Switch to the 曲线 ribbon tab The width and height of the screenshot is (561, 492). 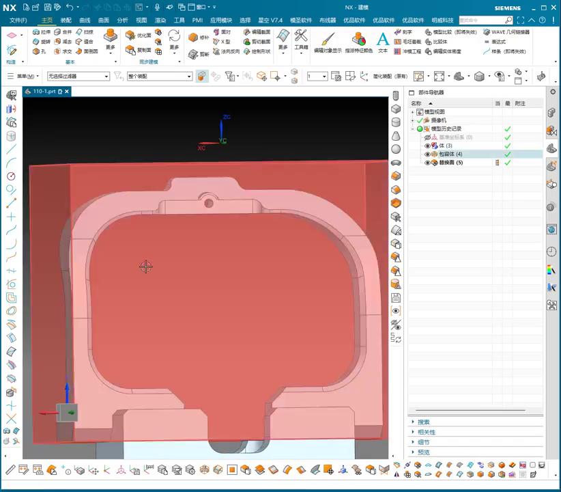[x=85, y=20]
